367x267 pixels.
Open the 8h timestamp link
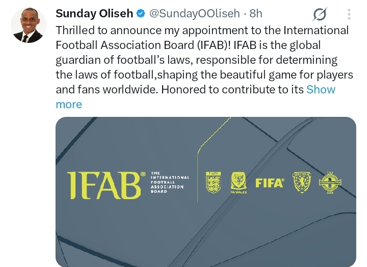point(256,13)
